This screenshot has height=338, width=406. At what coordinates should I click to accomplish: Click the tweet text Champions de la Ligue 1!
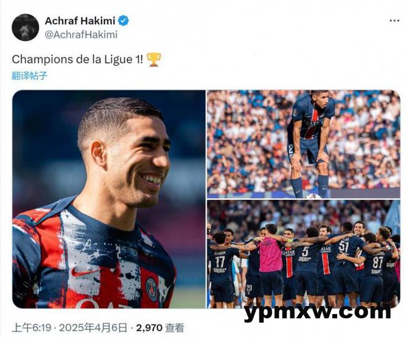(x=77, y=60)
